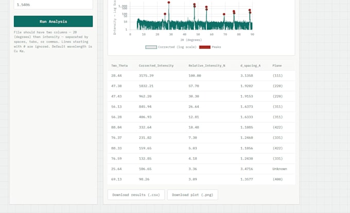Select the intensity value 332.64
The height and width of the screenshot is (213, 350).
pyautogui.click(x=145, y=128)
